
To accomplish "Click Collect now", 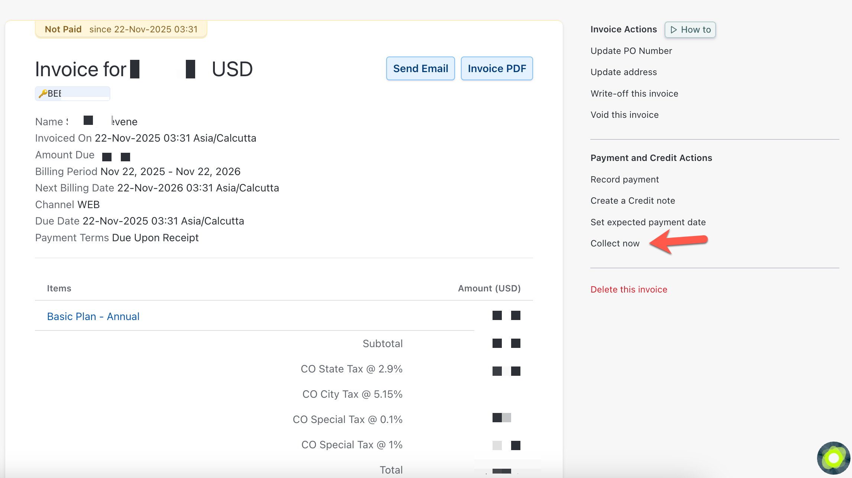I will tap(615, 243).
